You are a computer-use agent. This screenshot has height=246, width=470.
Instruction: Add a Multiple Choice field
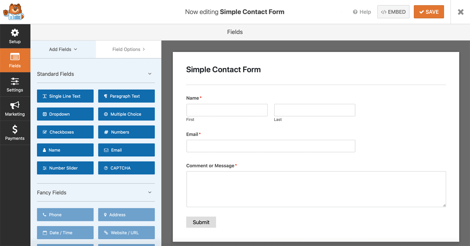[126, 114]
